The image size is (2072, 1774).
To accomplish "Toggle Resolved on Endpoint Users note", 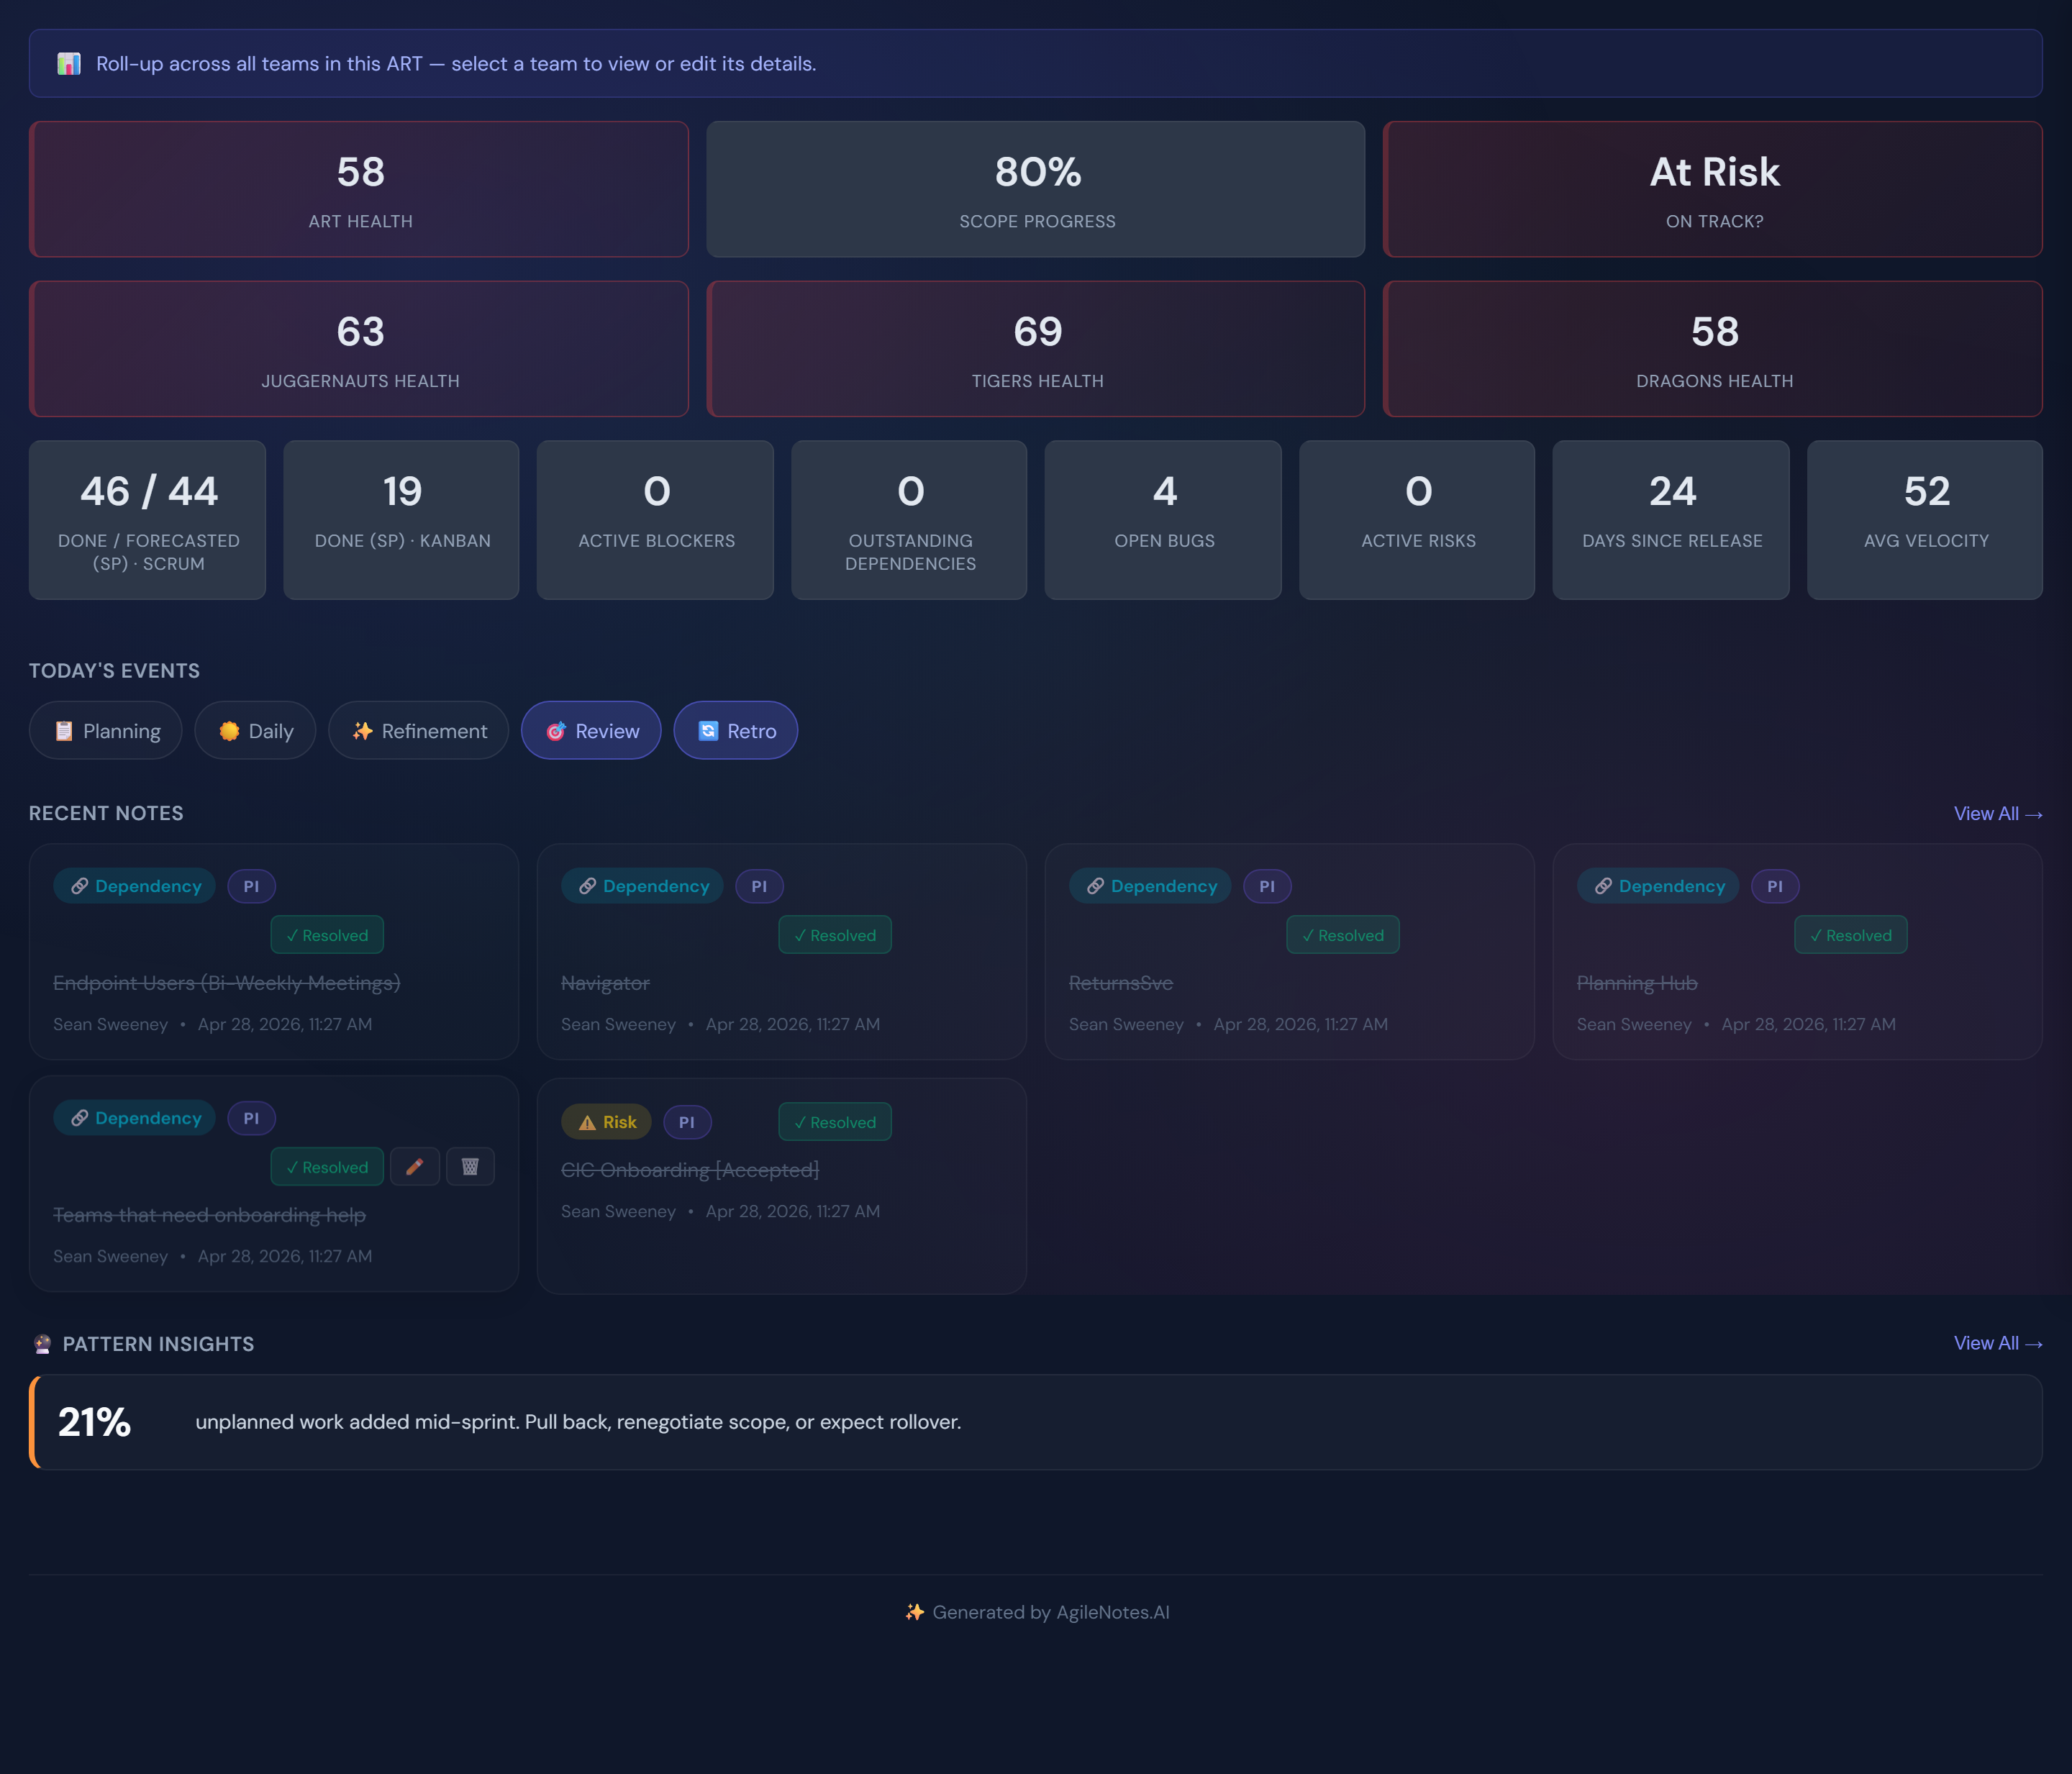I will click(x=327, y=935).
